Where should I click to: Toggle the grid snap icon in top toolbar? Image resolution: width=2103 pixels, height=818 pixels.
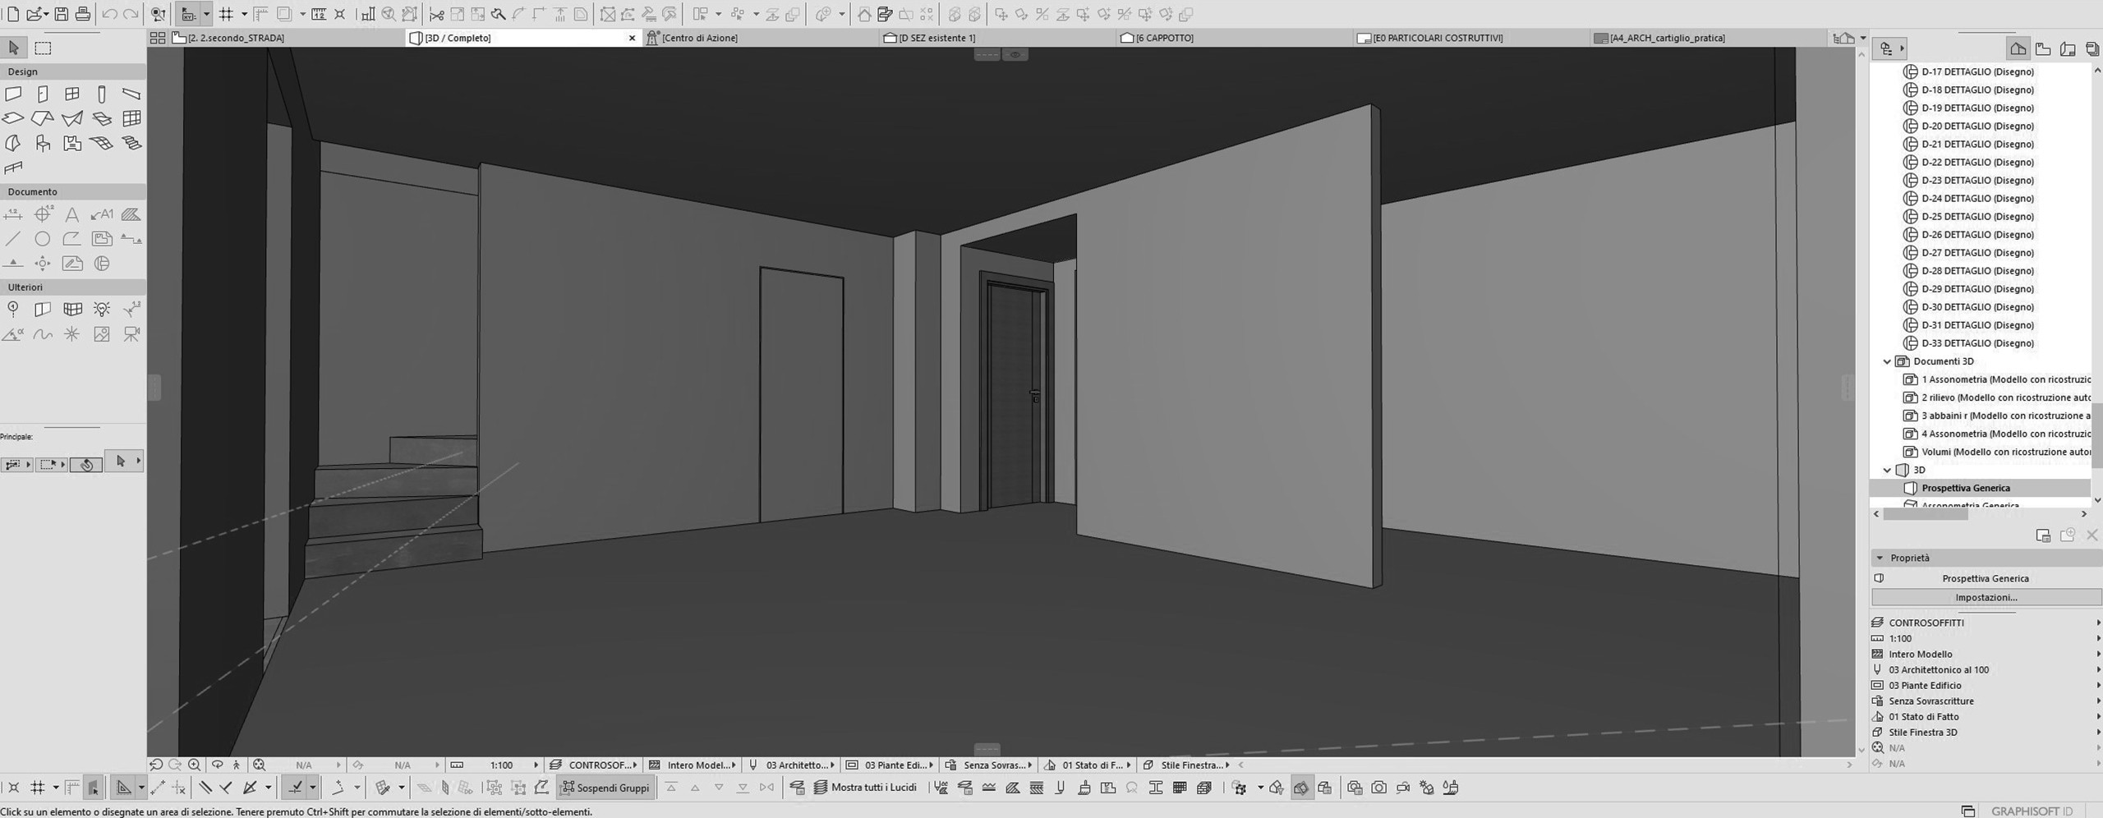(227, 14)
